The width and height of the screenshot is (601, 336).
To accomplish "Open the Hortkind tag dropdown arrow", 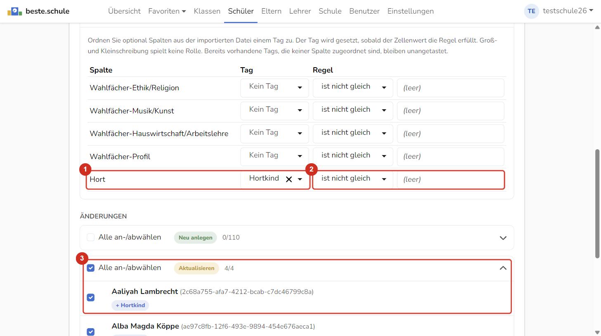I will [x=300, y=179].
